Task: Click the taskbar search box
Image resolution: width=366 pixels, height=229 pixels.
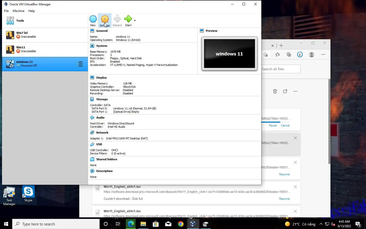Action: [x=56, y=224]
